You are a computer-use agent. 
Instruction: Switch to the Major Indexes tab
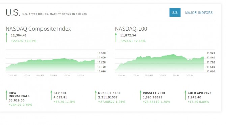199,13
